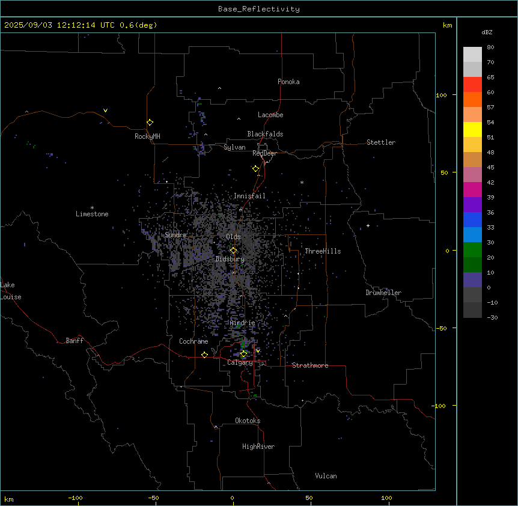Image resolution: width=518 pixels, height=506 pixels.
Task: Click the Ponoka city label
Action: click(x=288, y=82)
